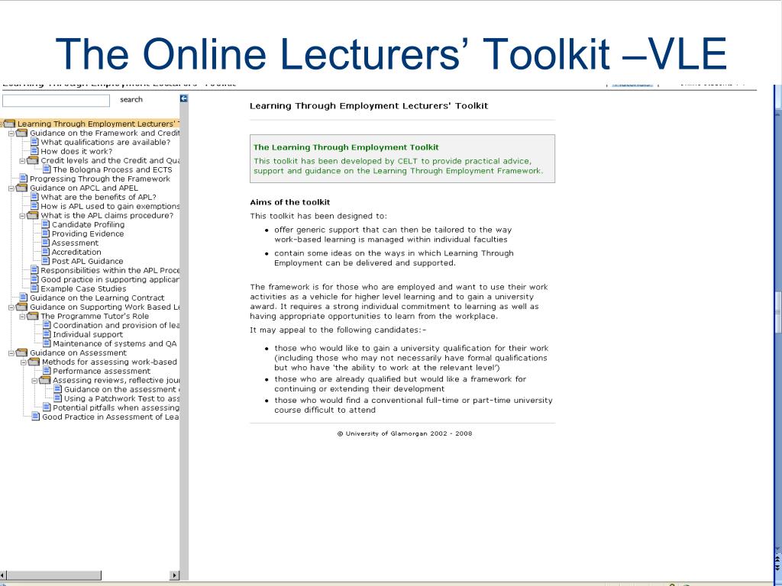Click the page icon for 'Potential pitfalls when assessing'

(47, 407)
